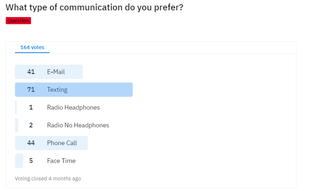
Task: Click the 2 vote count for Radio No Headphones
Action: point(31,125)
